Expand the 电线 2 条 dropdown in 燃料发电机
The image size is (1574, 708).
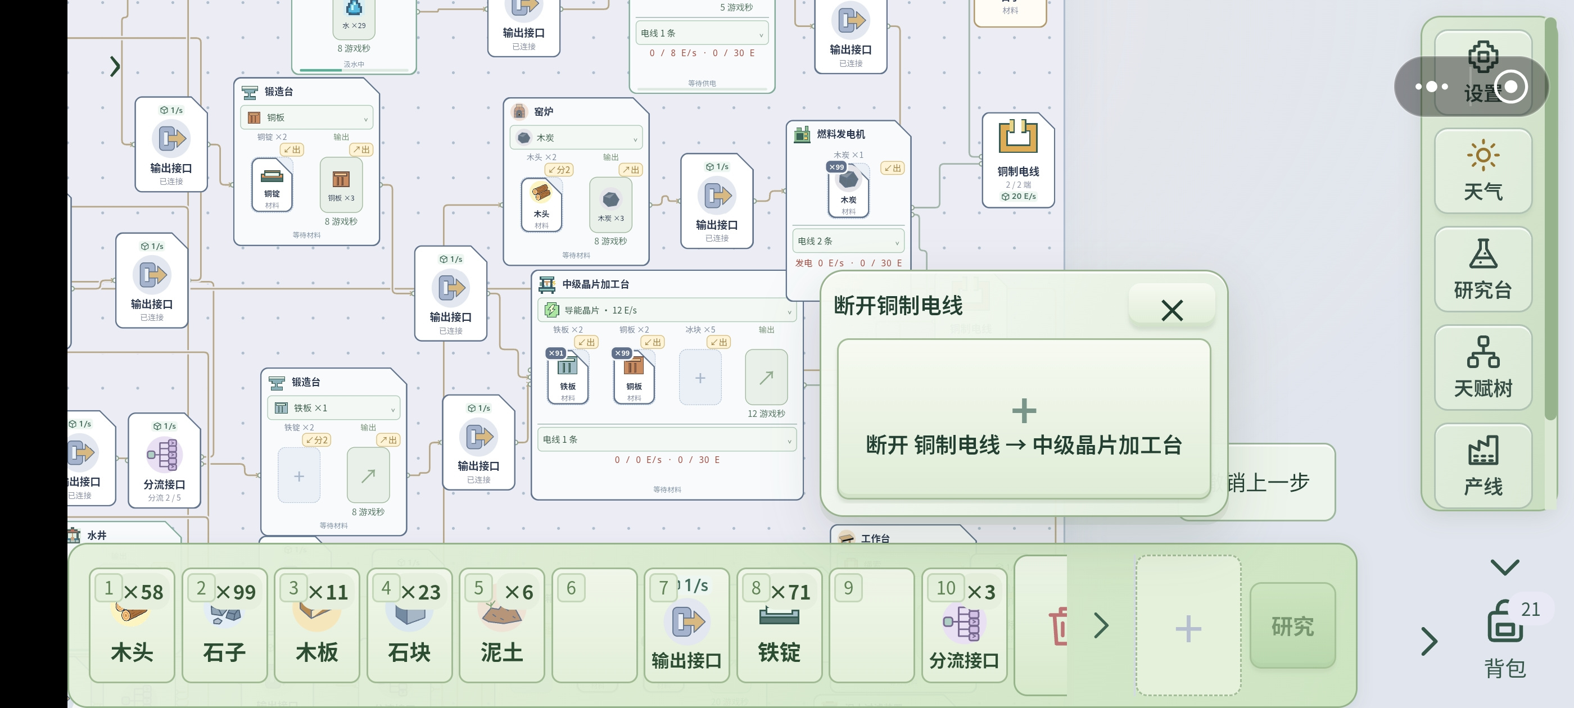tap(848, 241)
